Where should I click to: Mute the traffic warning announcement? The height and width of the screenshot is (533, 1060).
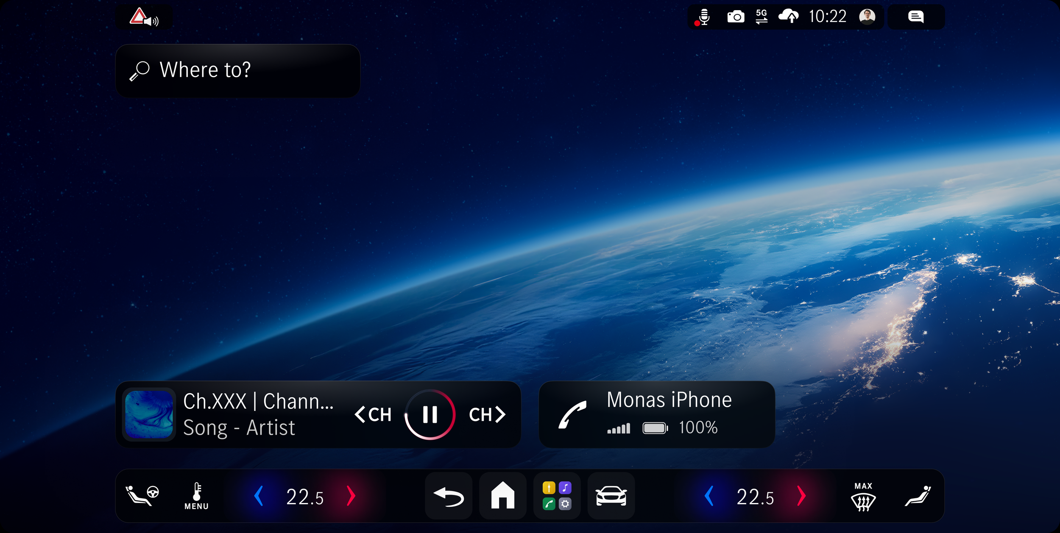click(x=143, y=17)
